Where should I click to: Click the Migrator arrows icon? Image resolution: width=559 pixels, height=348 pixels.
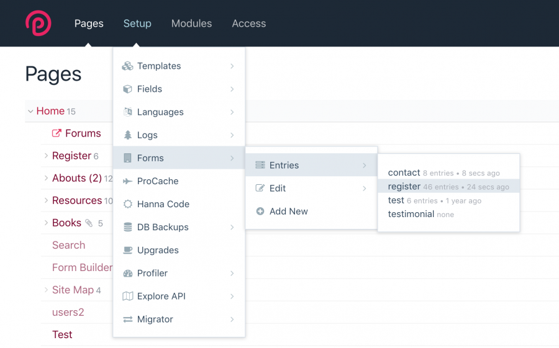(127, 319)
